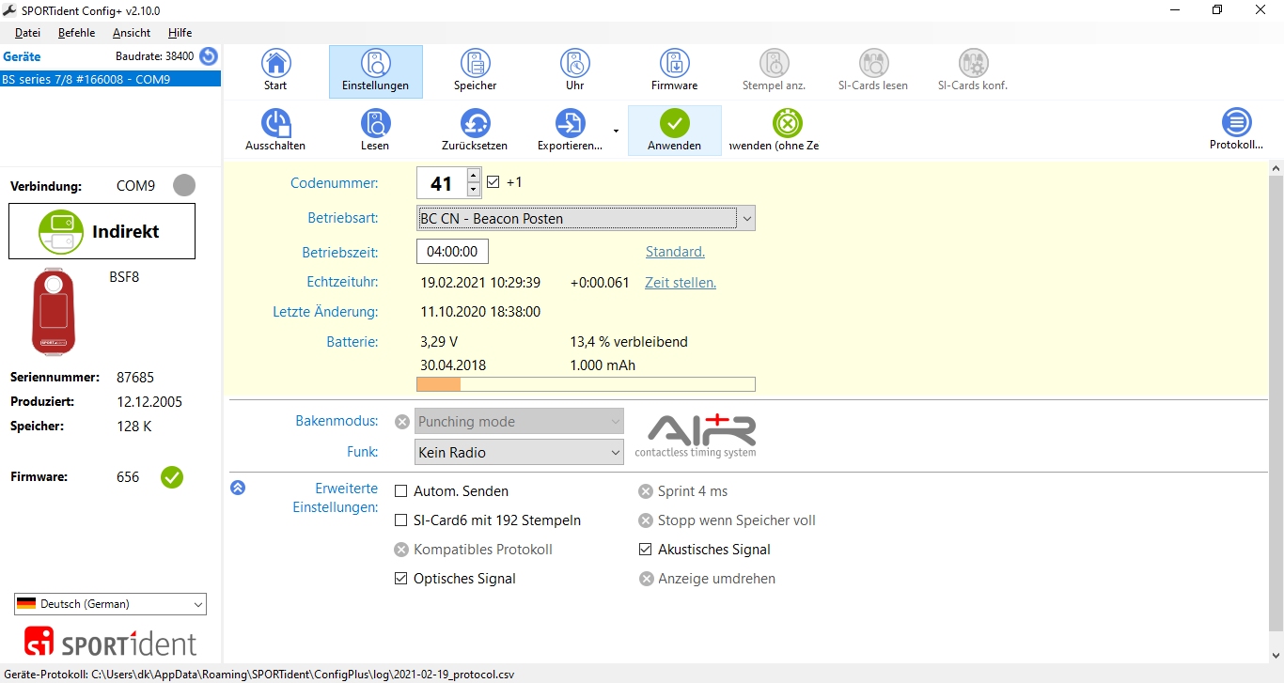The width and height of the screenshot is (1284, 683).
Task: Click the scrollbar down arrow
Action: coord(1276,655)
